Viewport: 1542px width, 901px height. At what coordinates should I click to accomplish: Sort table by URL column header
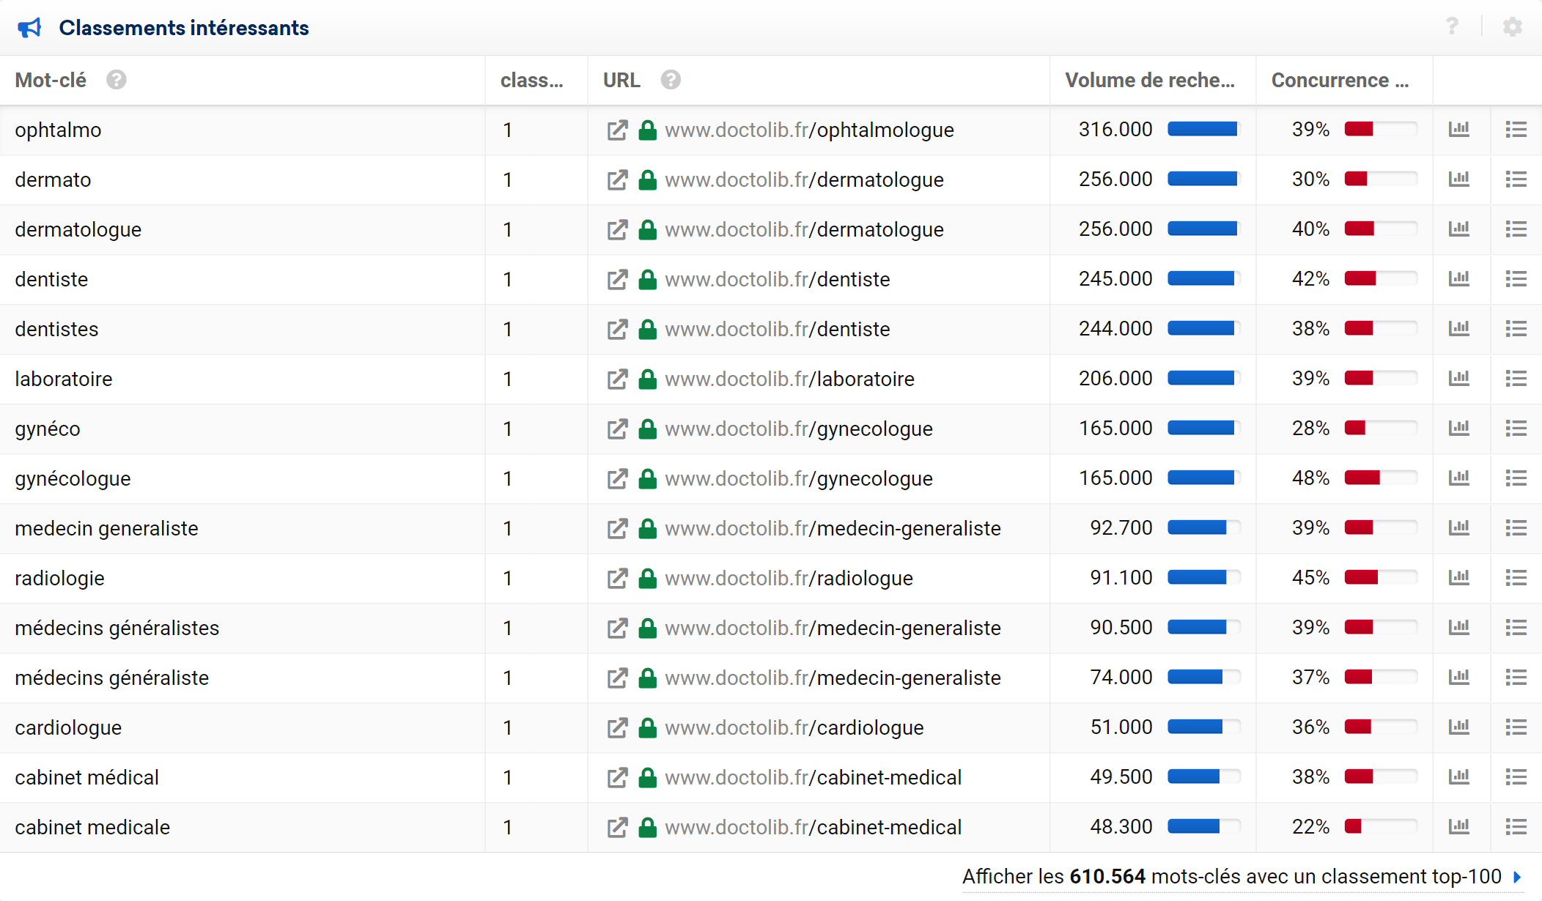621,80
